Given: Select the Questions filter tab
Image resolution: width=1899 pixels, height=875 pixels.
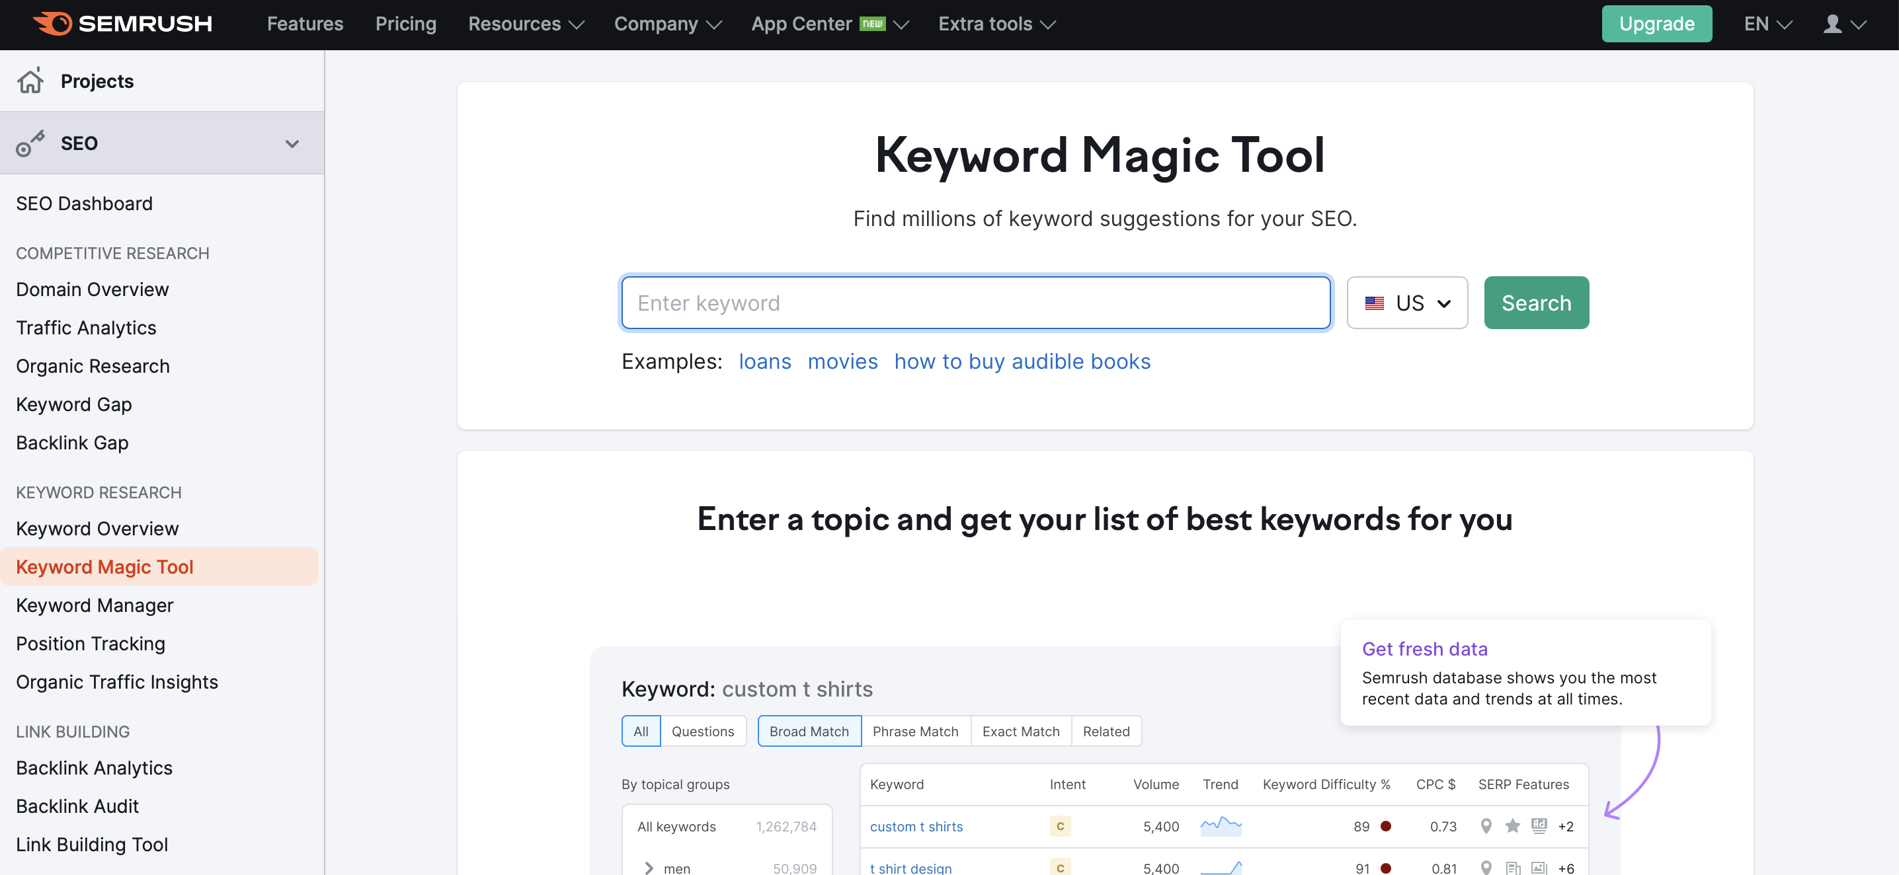Looking at the screenshot, I should pyautogui.click(x=703, y=732).
